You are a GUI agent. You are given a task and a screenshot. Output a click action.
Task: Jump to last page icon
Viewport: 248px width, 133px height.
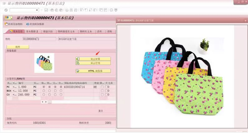95,10
